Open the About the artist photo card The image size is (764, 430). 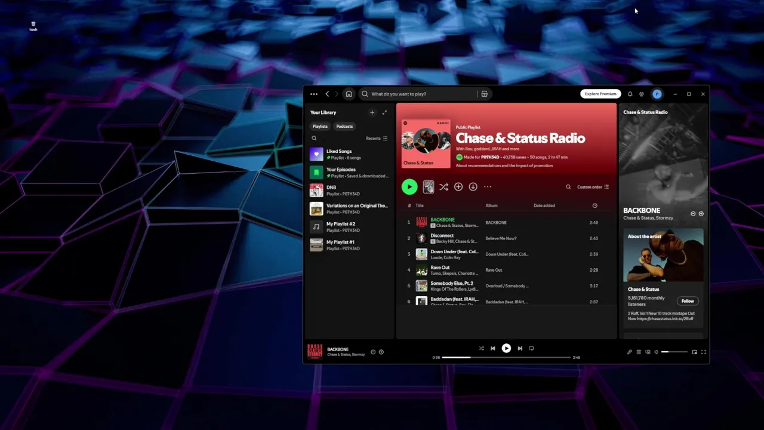[663, 255]
